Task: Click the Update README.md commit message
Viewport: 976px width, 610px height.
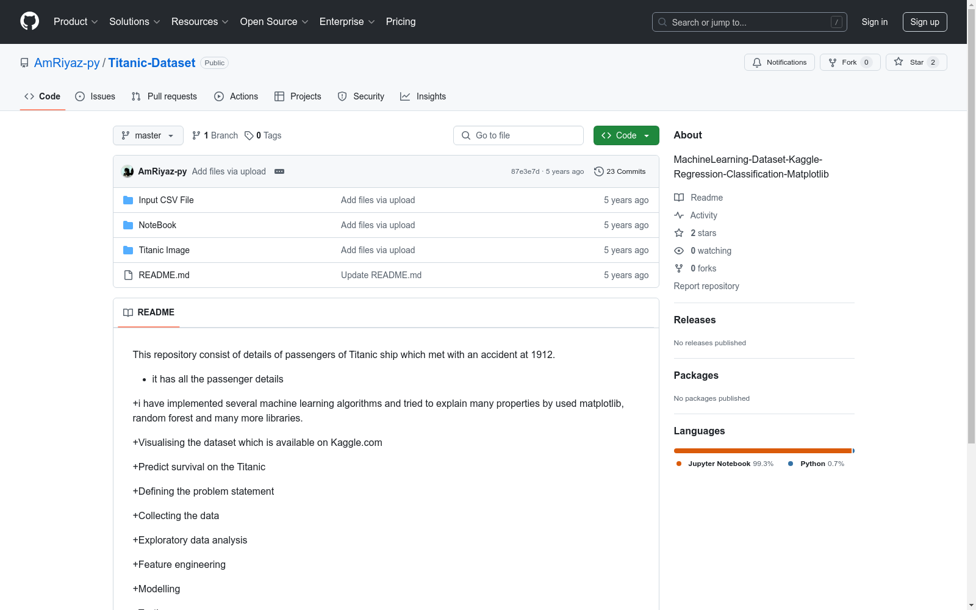Action: [x=381, y=275]
